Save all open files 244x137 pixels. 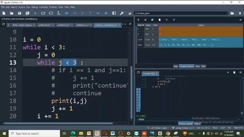[27, 13]
